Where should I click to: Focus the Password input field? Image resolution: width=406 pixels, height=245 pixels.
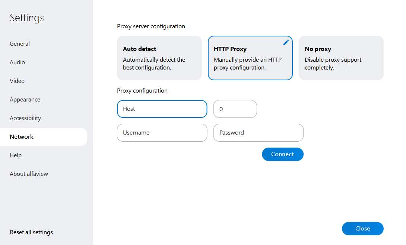click(x=258, y=133)
